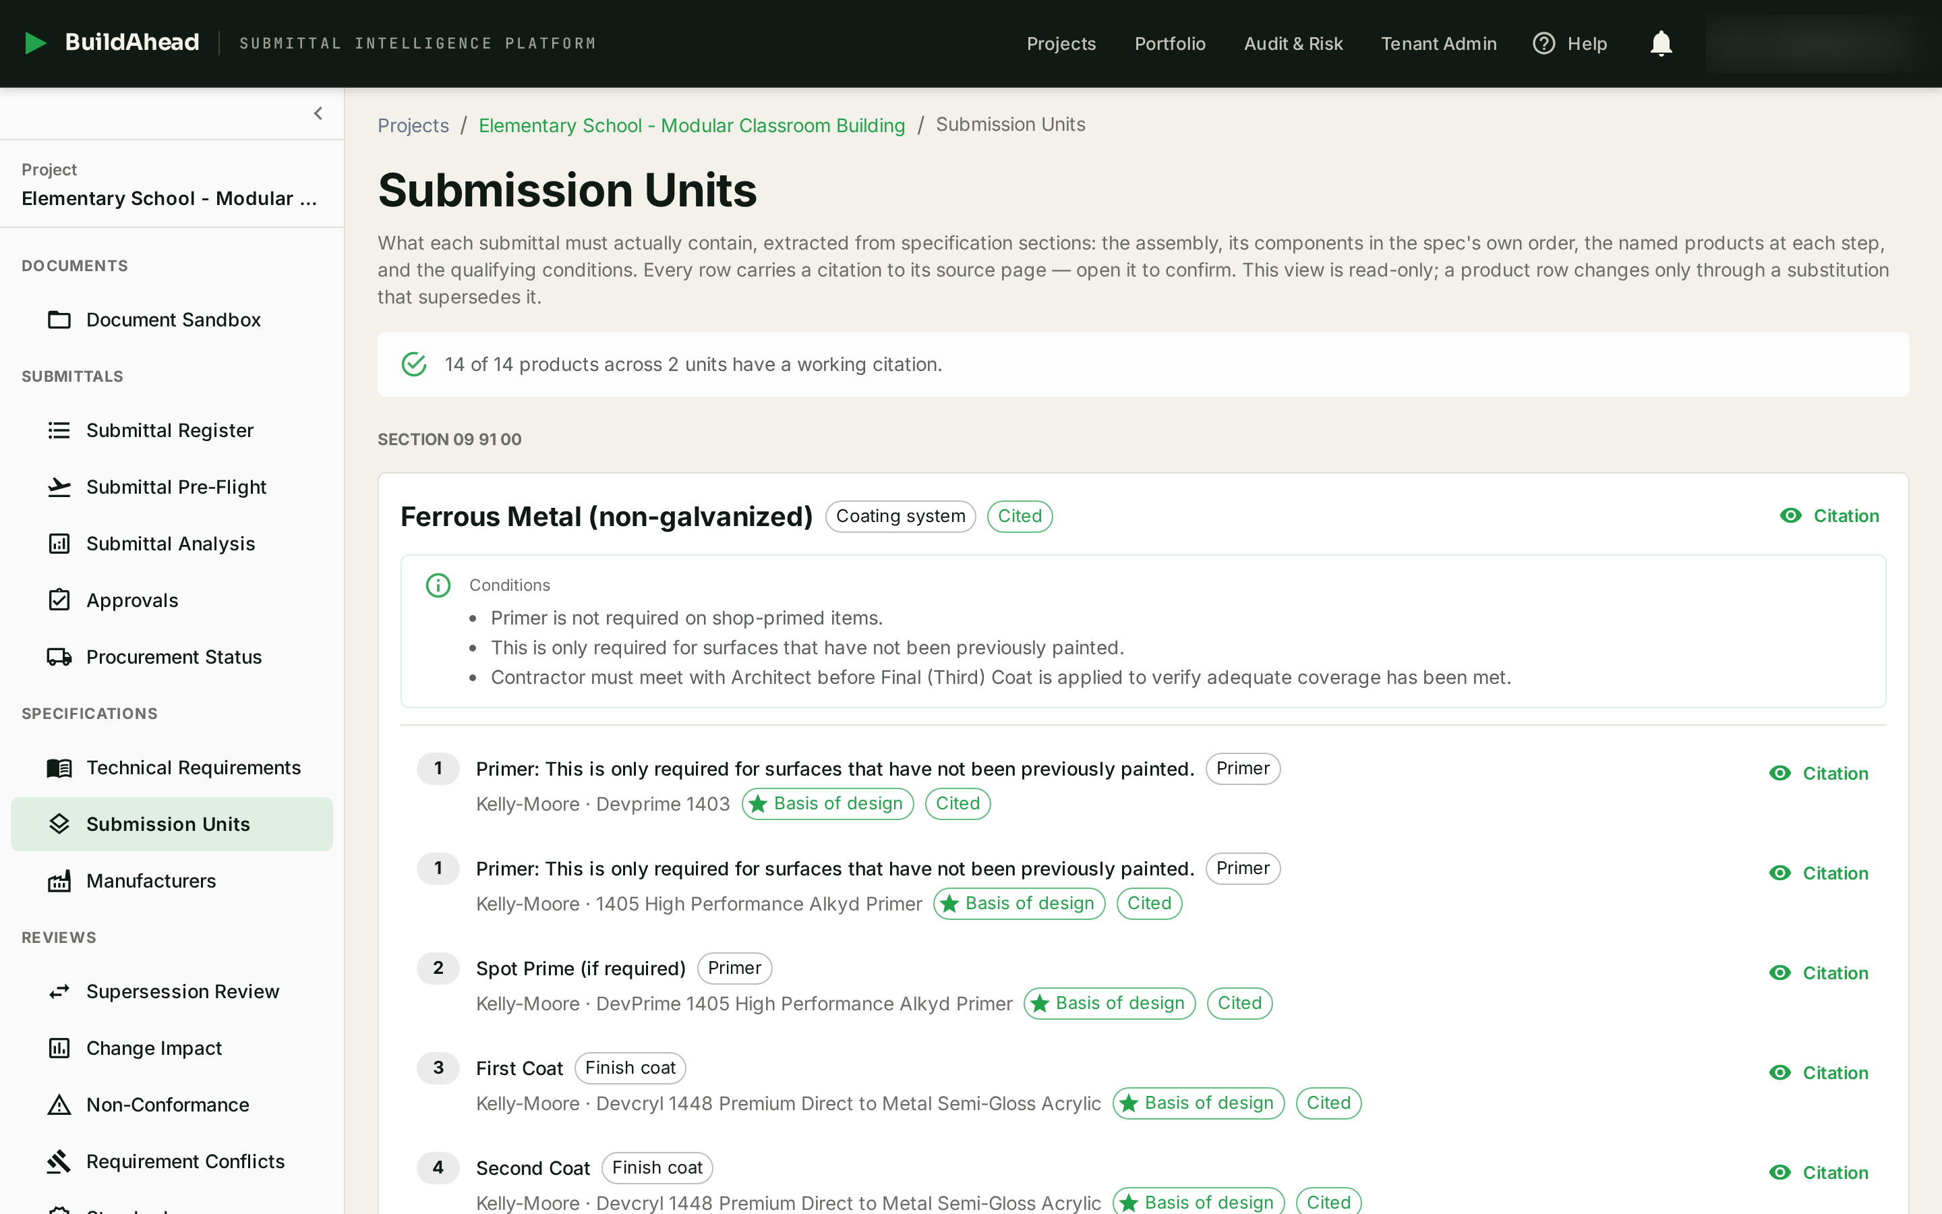
Task: Click the Cited badge next to Ferrous Metal heading
Action: pyautogui.click(x=1019, y=516)
